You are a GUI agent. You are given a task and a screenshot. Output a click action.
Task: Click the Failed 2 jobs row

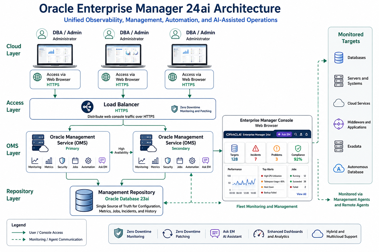[x=298, y=187]
